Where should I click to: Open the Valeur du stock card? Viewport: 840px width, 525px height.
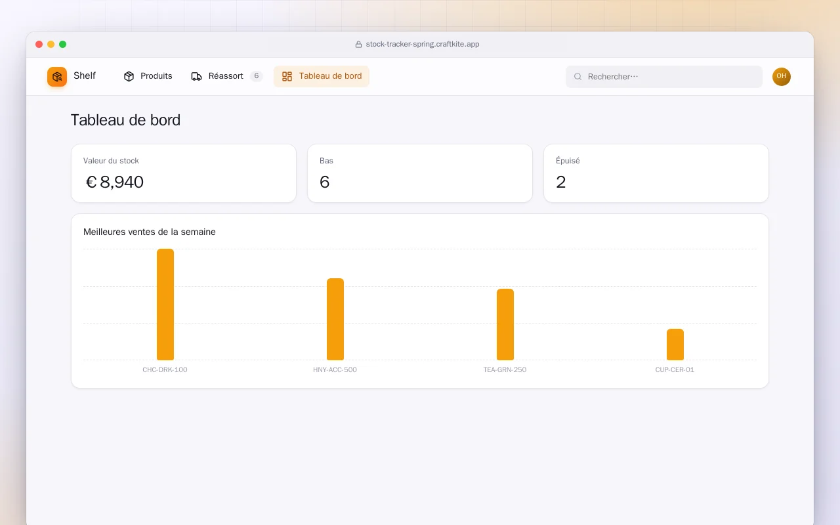point(184,173)
